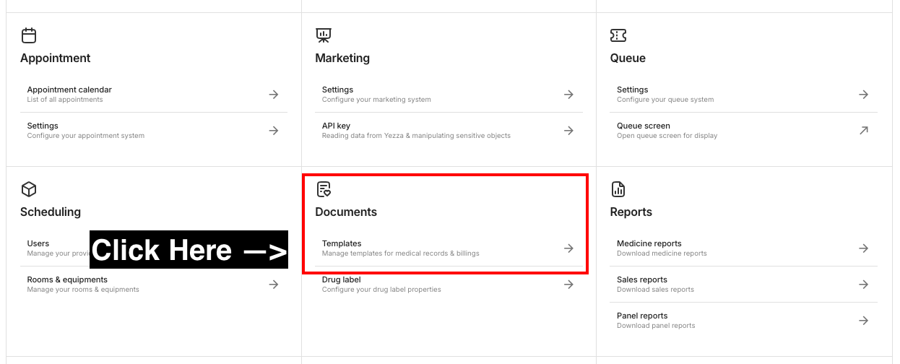Viewport: 900px width, 364px height.
Task: Click the Marketing presentation board icon
Action: (324, 35)
